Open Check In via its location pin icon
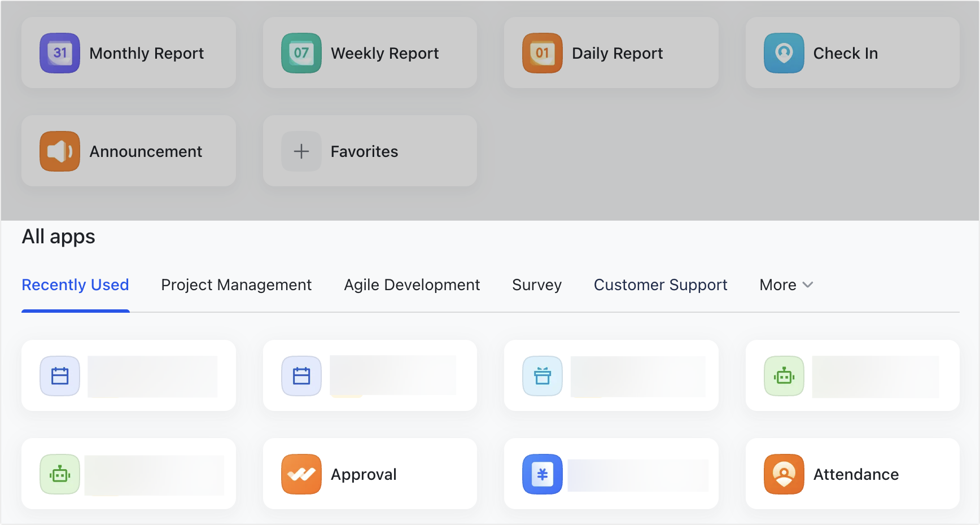The height and width of the screenshot is (525, 980). [784, 53]
